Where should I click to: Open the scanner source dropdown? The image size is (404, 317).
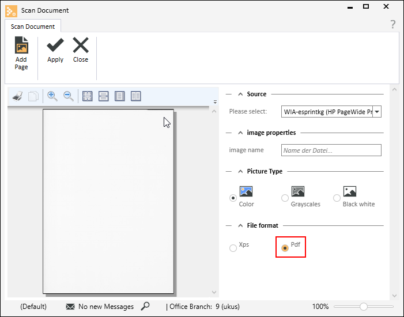point(377,112)
